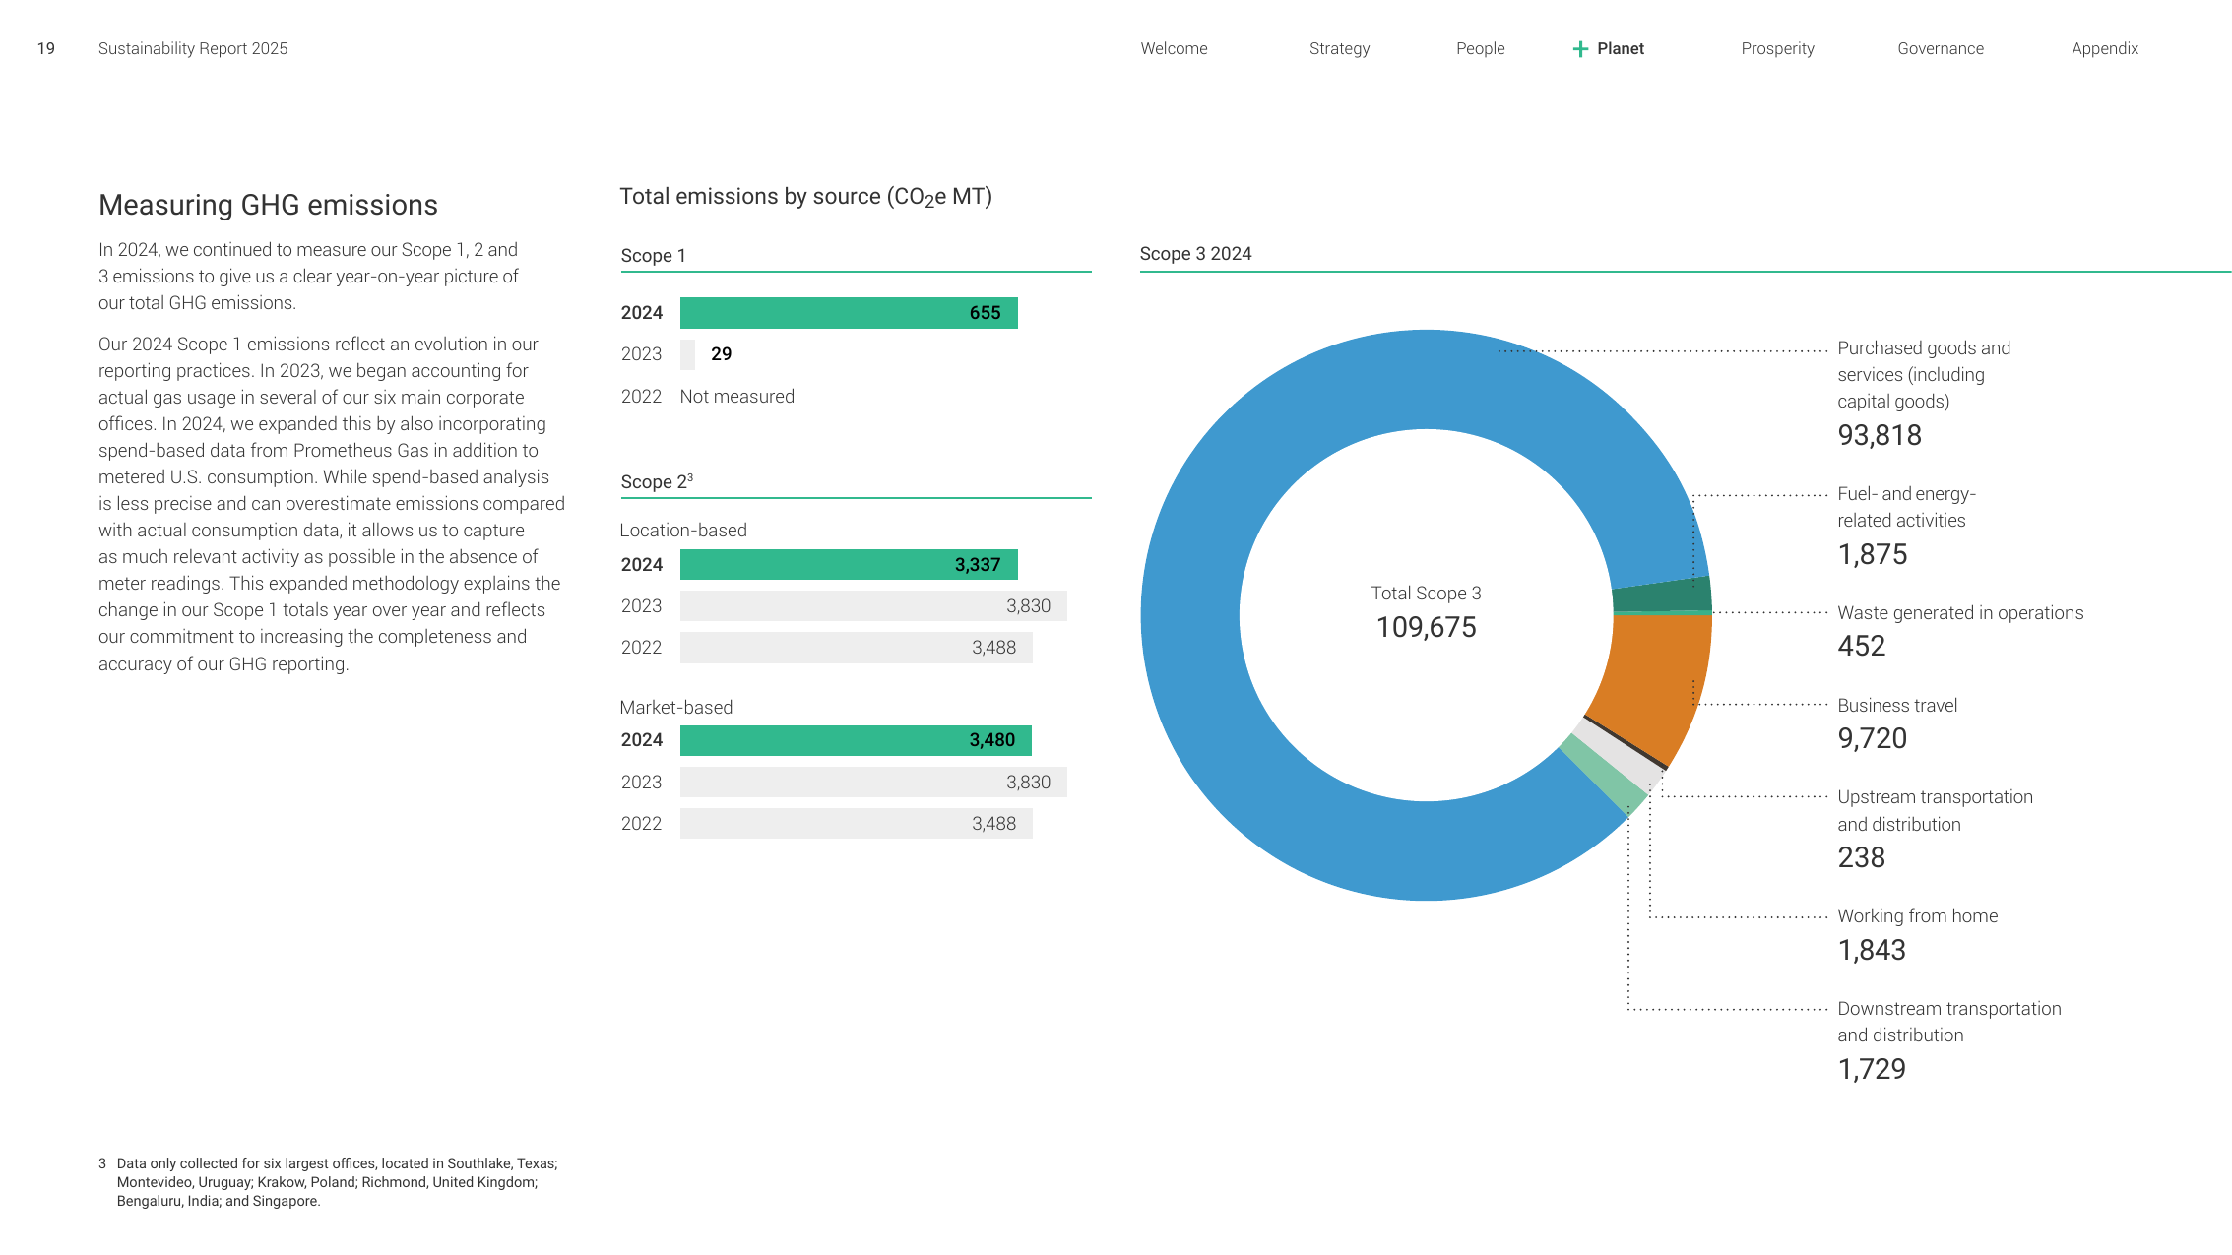Image resolution: width=2232 pixels, height=1255 pixels.
Task: Click the Market-based 2024 bar 3,480
Action: (856, 740)
